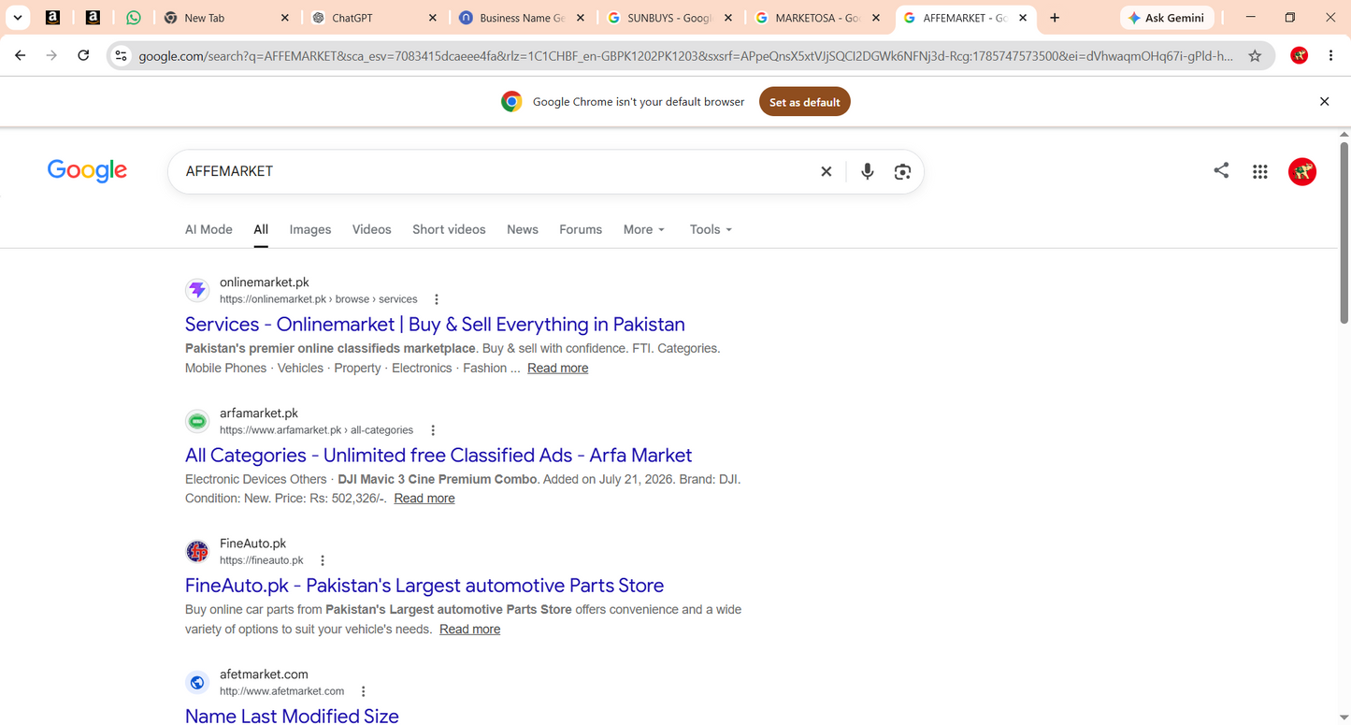The height and width of the screenshot is (725, 1351).
Task: Search by image with Google Lens
Action: point(902,171)
